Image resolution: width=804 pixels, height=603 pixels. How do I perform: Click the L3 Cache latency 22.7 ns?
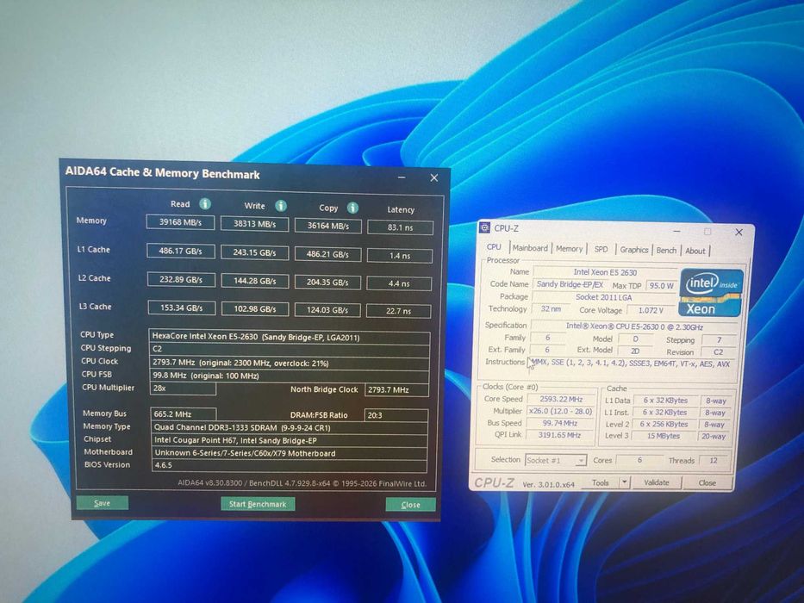(x=398, y=311)
